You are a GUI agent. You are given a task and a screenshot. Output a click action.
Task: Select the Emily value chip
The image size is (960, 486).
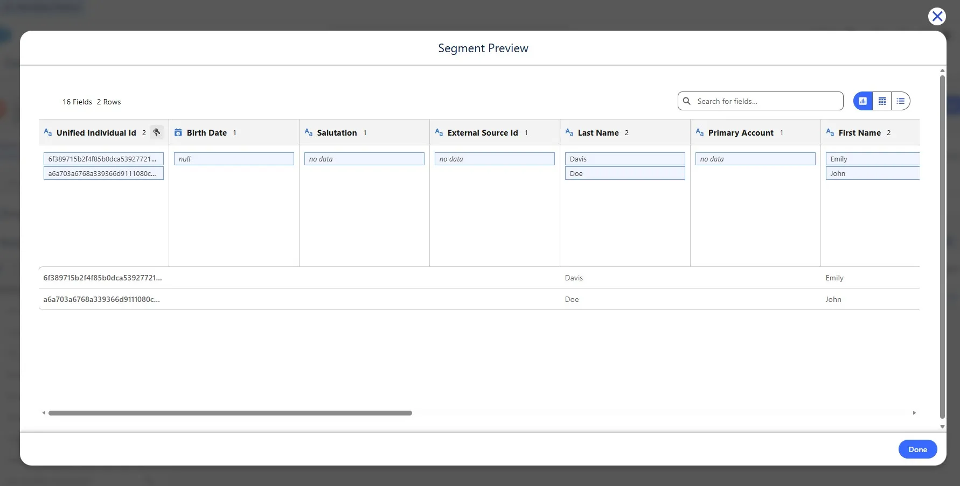click(x=873, y=159)
